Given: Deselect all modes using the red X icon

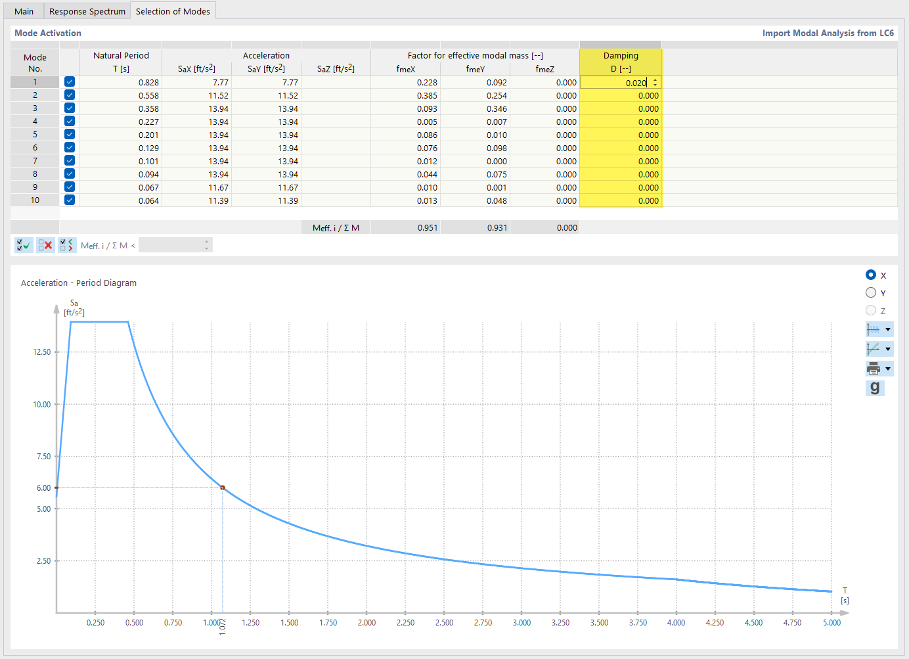Looking at the screenshot, I should tap(45, 244).
